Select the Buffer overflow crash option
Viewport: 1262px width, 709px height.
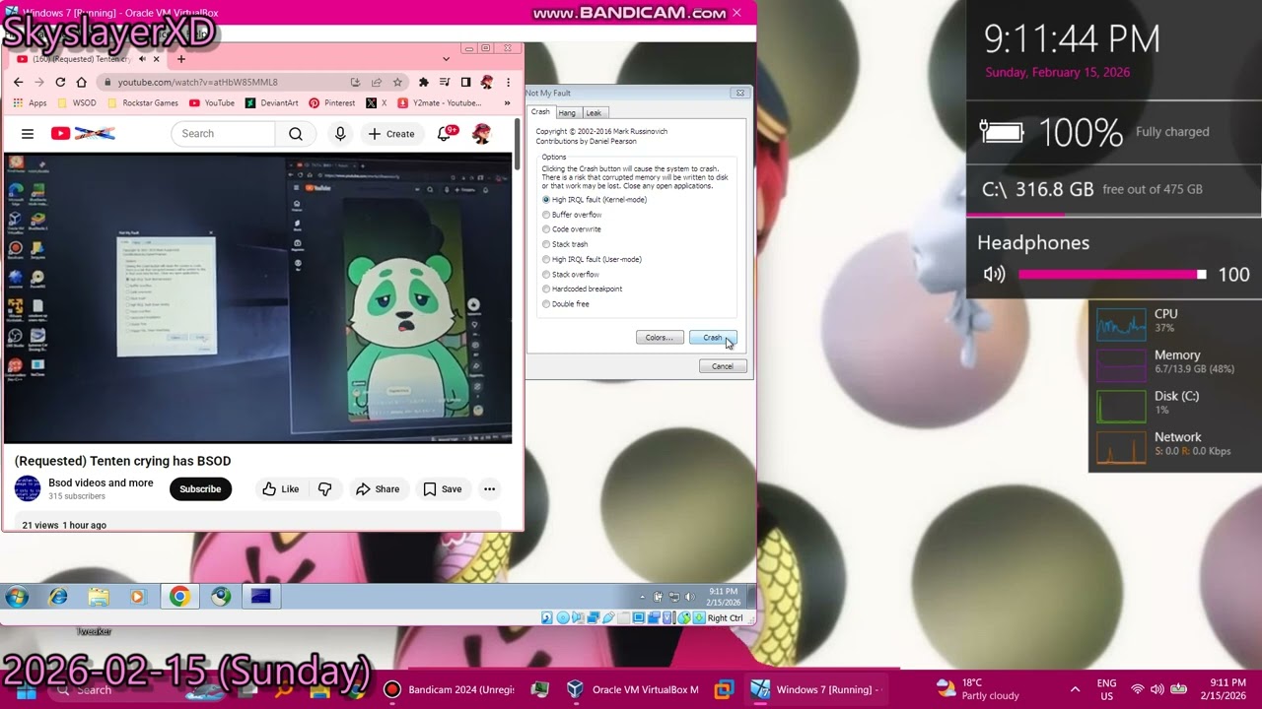click(572, 215)
